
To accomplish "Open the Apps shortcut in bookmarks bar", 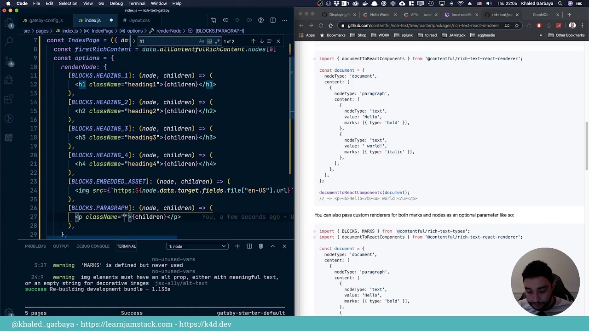I will point(307,35).
